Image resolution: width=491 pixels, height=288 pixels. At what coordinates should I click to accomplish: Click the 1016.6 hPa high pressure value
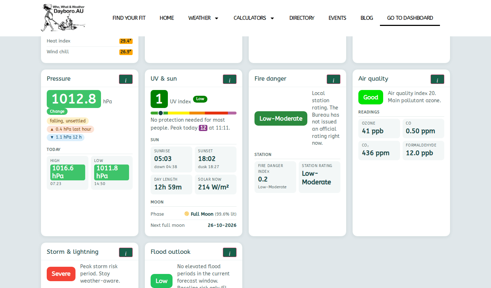68,172
